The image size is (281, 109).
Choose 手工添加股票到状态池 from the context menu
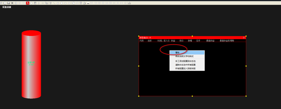[187, 61]
